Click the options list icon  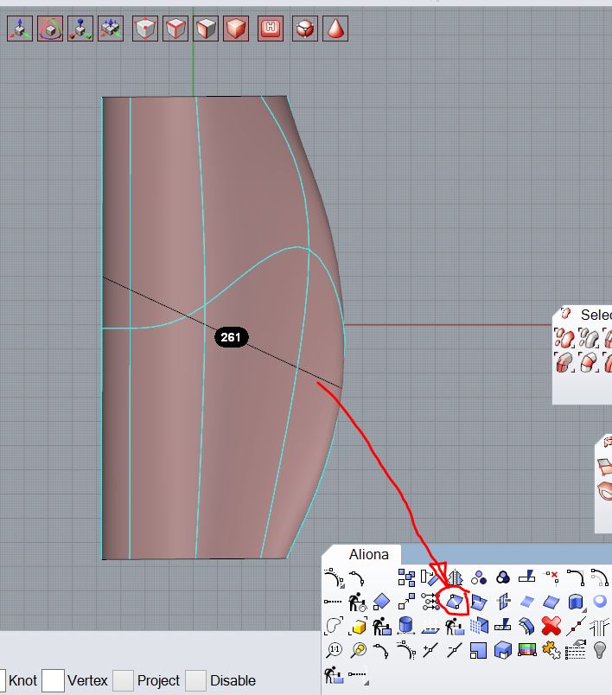click(x=576, y=650)
